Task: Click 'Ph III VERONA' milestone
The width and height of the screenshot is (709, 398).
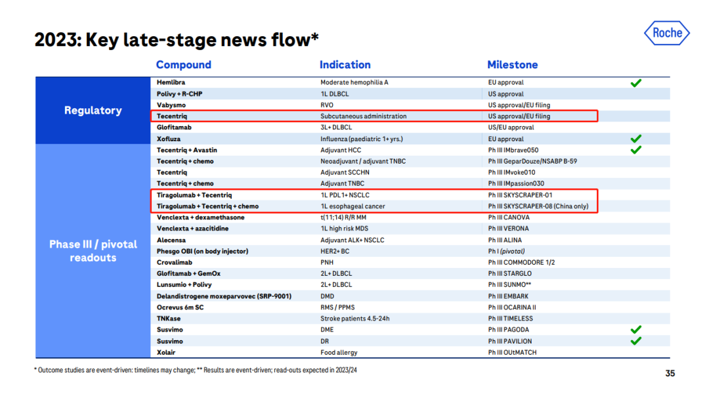Action: (508, 229)
